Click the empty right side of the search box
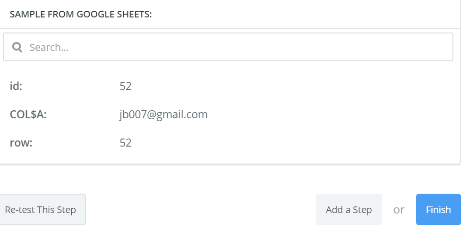Image resolution: width=469 pixels, height=238 pixels. 329,47
